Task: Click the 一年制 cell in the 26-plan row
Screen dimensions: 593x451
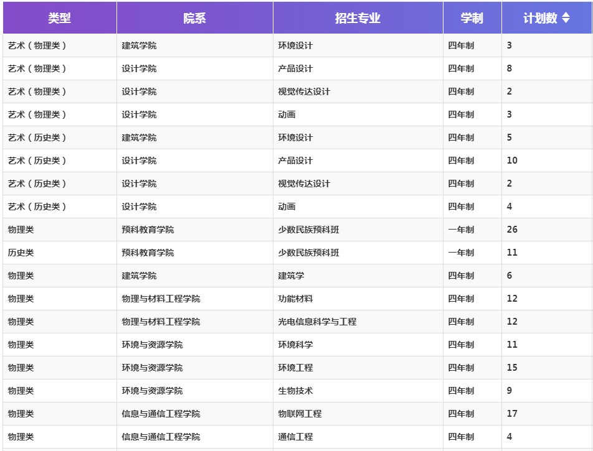Action: click(461, 230)
